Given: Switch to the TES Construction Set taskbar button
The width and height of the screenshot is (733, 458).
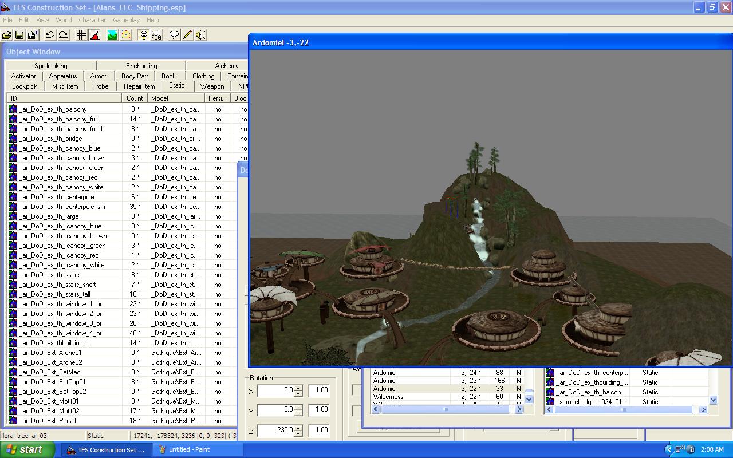Looking at the screenshot, I should (107, 449).
